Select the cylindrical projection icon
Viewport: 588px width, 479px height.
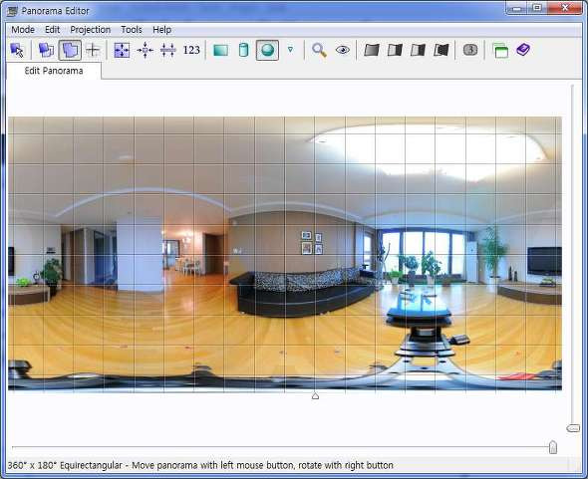coord(244,50)
